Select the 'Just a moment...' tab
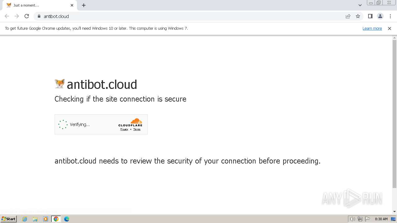Screen dimensions: 397x223 pos(40,5)
